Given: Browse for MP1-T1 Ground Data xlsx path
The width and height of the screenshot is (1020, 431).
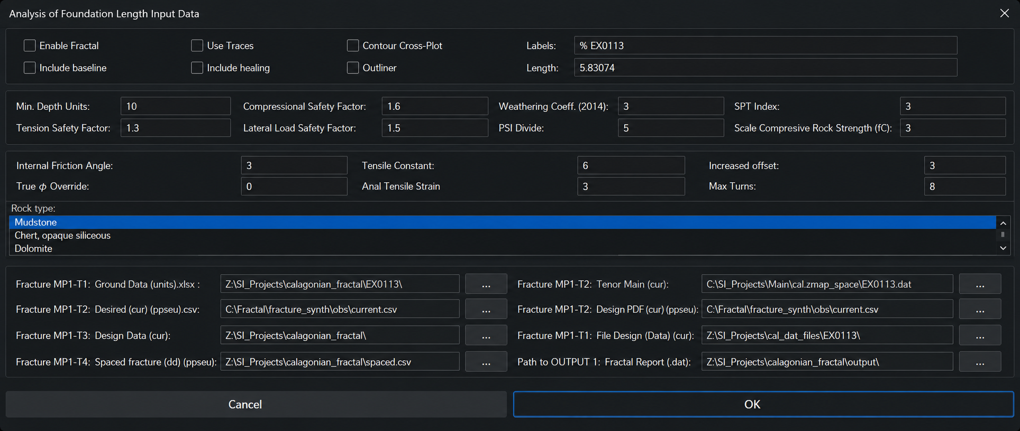Looking at the screenshot, I should pyautogui.click(x=486, y=284).
